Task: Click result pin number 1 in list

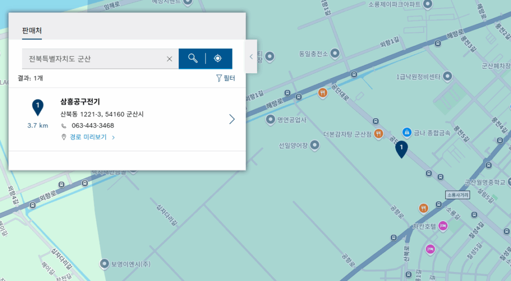Action: click(38, 107)
